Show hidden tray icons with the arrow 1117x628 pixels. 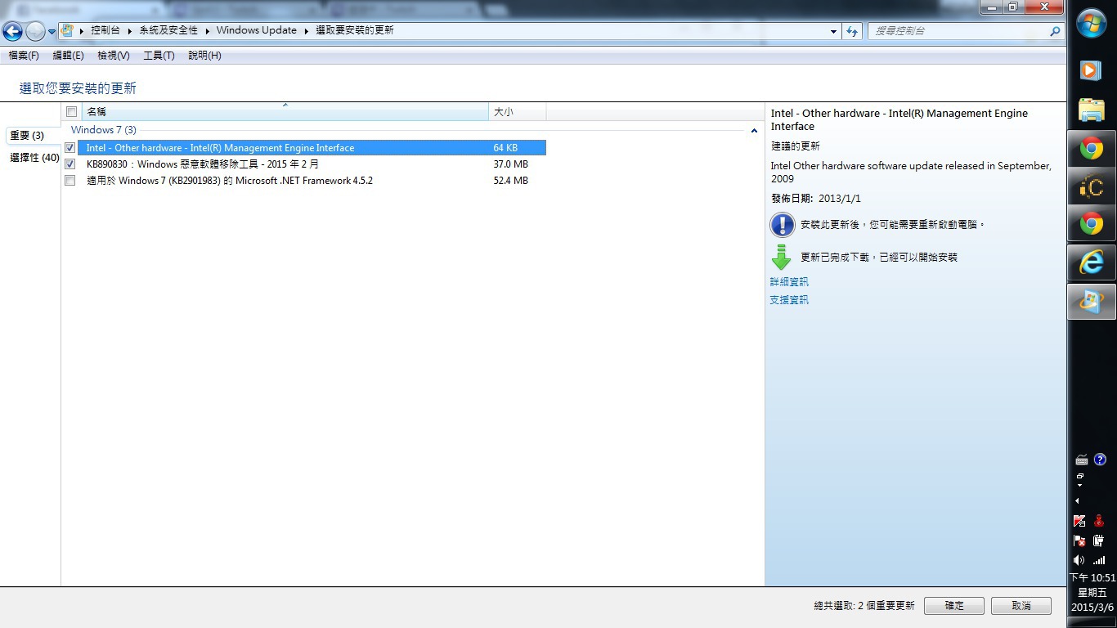pos(1077,500)
